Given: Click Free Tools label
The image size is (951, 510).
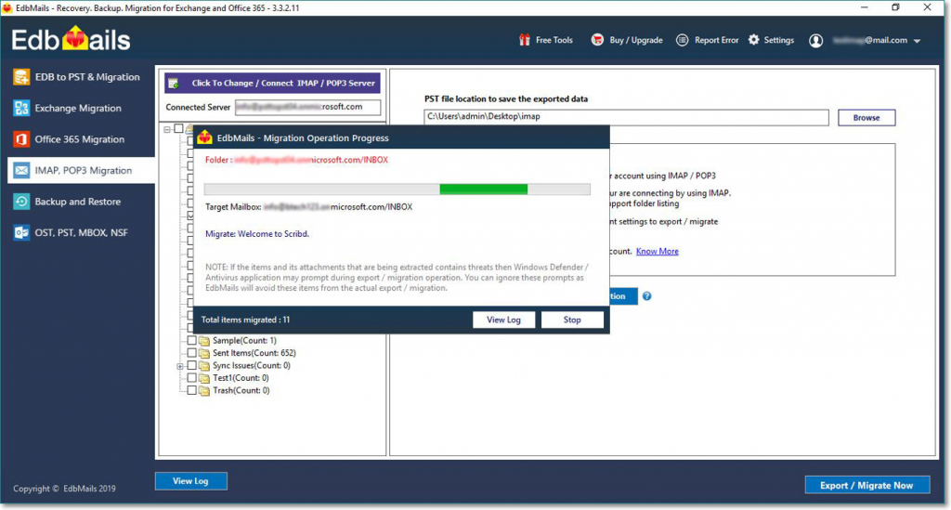Looking at the screenshot, I should tap(554, 40).
